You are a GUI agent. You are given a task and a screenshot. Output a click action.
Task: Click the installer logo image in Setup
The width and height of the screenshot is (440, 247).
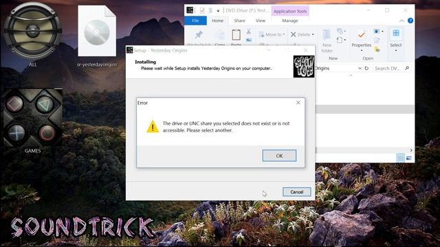point(304,67)
